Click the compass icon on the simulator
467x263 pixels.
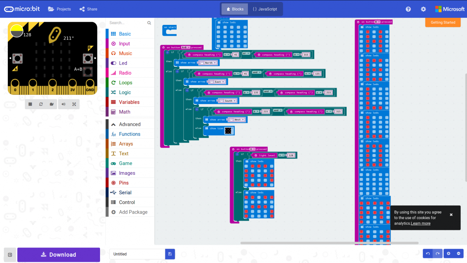(54, 34)
